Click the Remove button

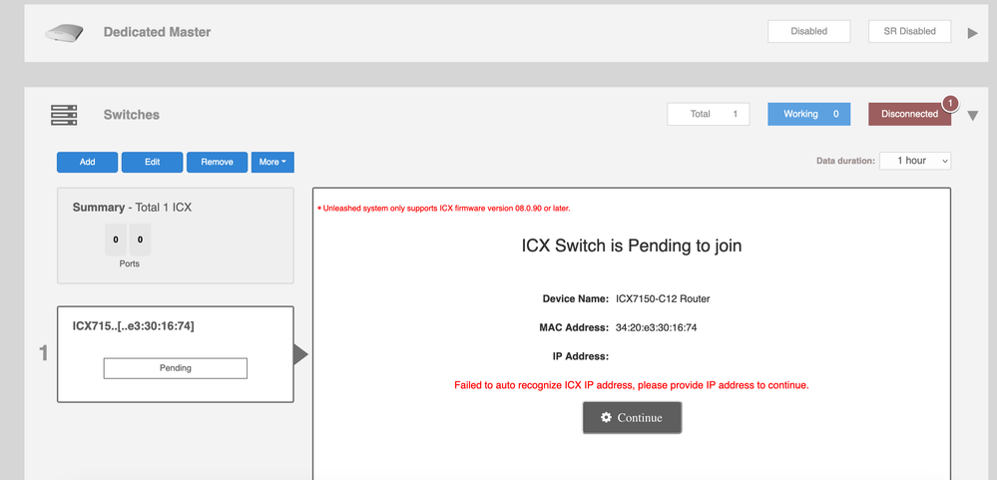pyautogui.click(x=217, y=162)
